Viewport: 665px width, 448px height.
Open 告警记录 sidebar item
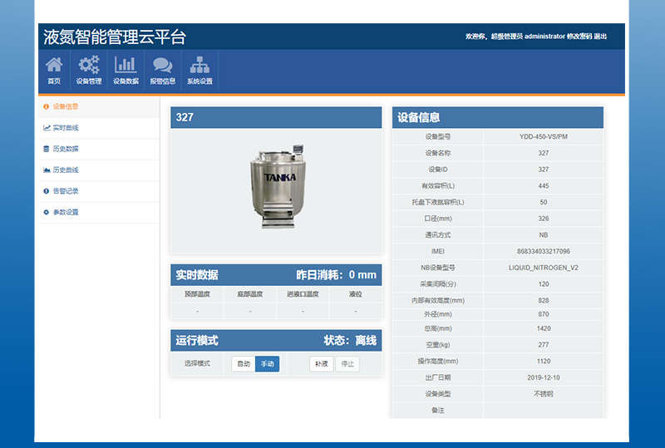click(65, 191)
